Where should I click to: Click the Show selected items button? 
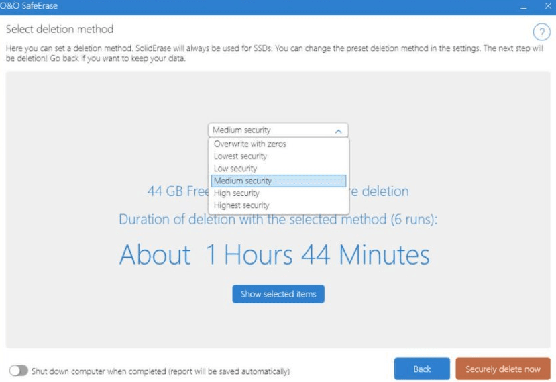[x=278, y=294]
